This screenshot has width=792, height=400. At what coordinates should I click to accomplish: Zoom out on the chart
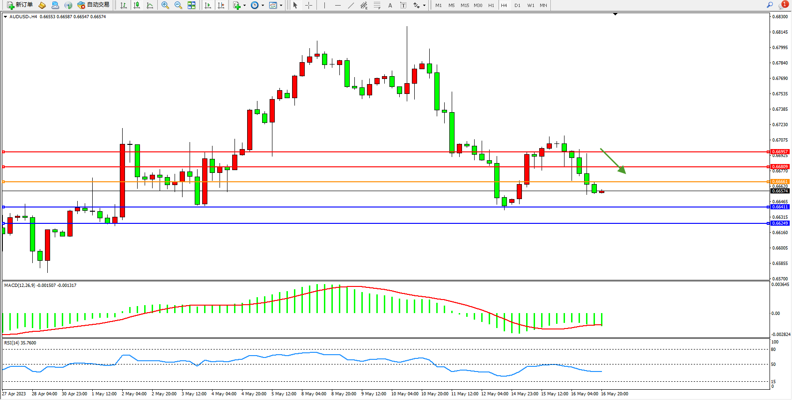click(x=178, y=5)
